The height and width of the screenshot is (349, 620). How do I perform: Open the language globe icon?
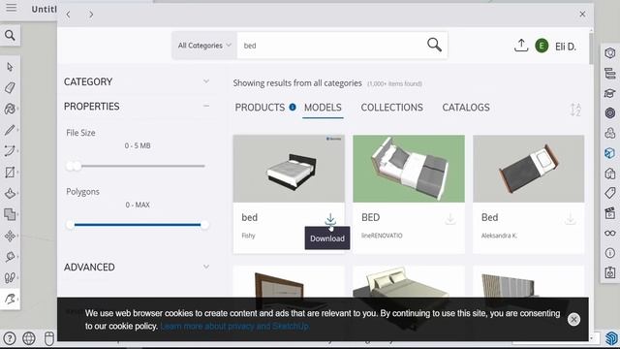(29, 338)
